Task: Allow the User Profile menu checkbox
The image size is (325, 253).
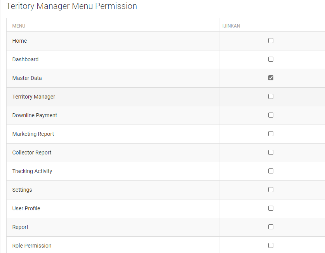Action: (271, 208)
